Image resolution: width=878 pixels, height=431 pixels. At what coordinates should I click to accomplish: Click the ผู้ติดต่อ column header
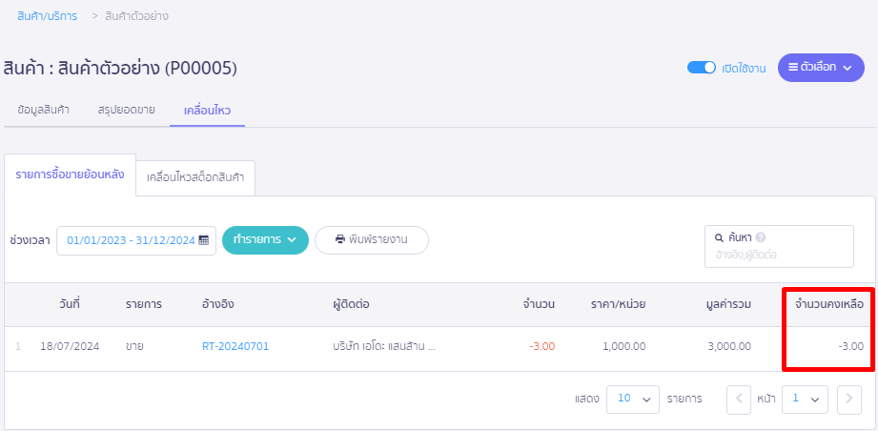click(351, 304)
